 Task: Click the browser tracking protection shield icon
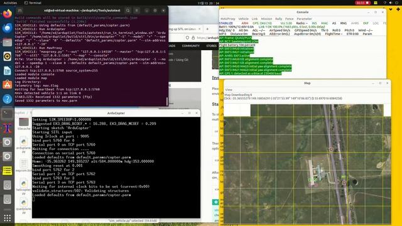tap(187, 38)
